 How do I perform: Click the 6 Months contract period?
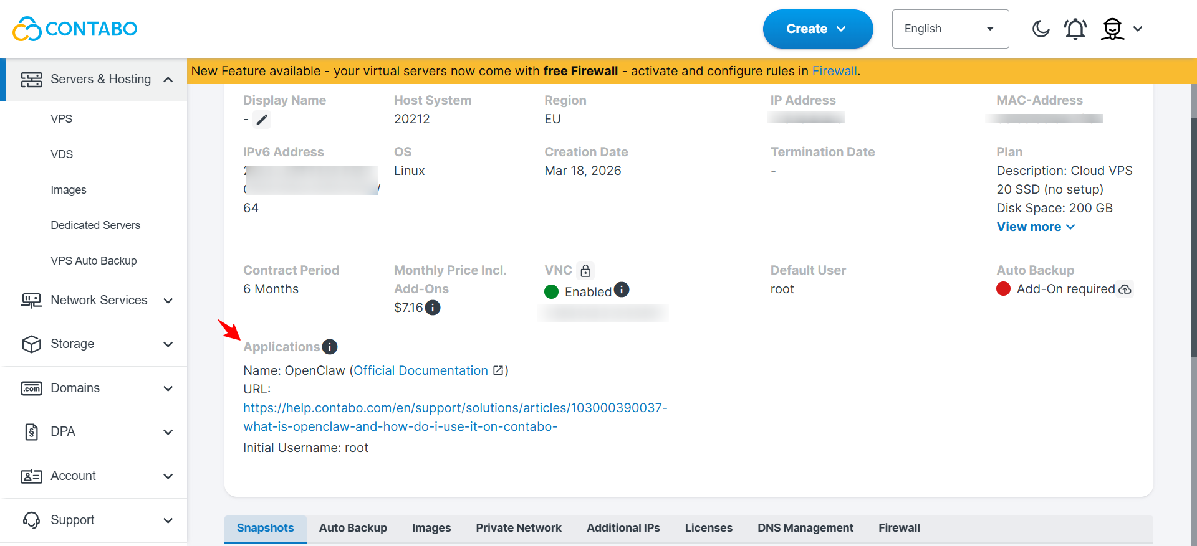[271, 289]
